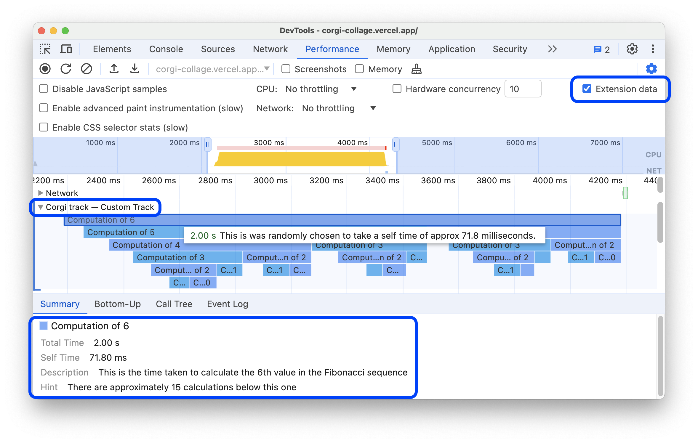This screenshot has height=443, width=698.
Task: Collapse the Corgi track Custom Track
Action: point(40,207)
